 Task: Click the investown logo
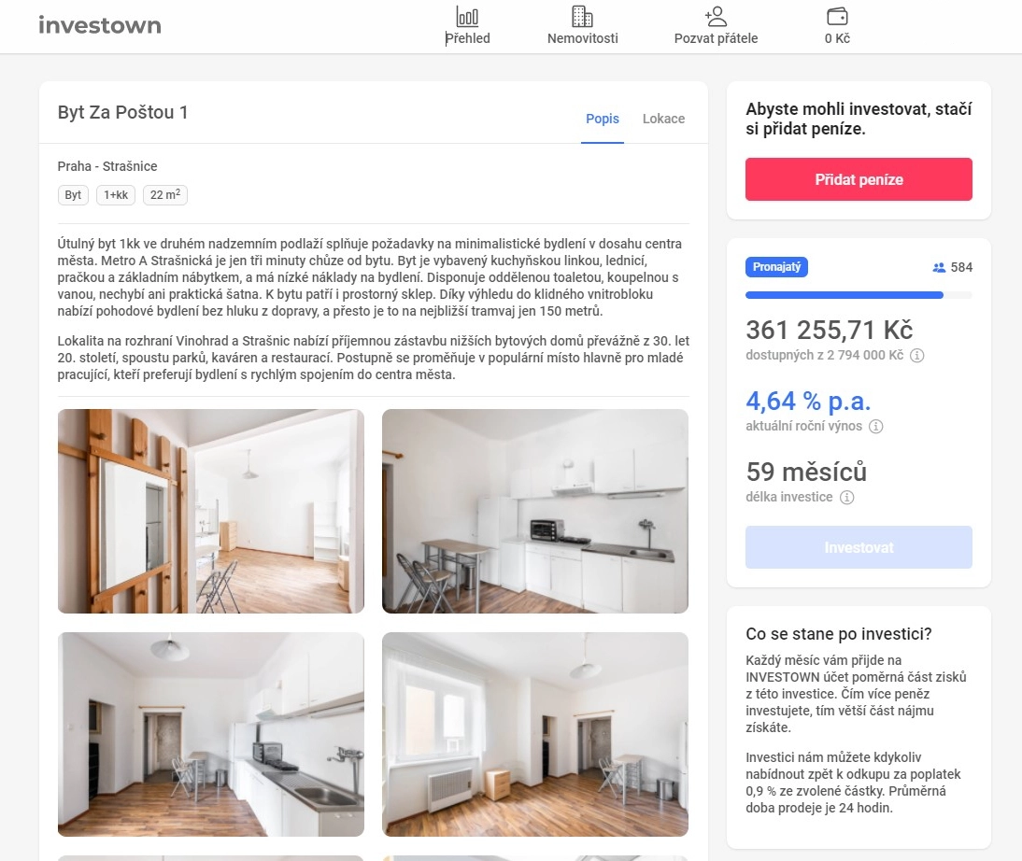(100, 25)
